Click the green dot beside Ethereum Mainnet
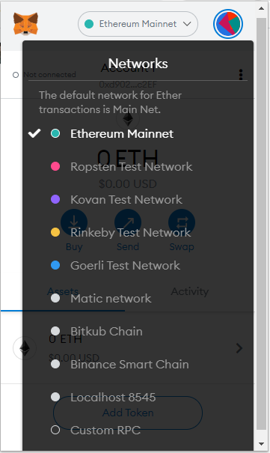The width and height of the screenshot is (270, 453). point(55,133)
